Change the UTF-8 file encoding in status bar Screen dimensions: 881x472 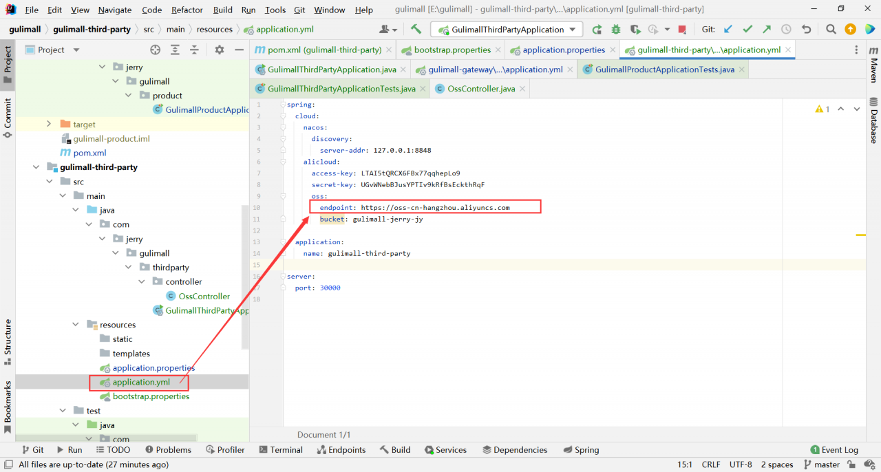[741, 464]
